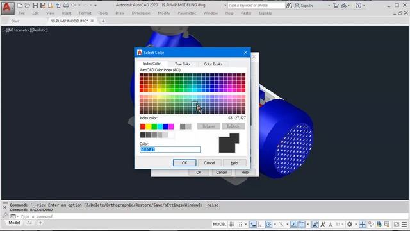The width and height of the screenshot is (410, 231).
Task: Click the add new layout plus icon
Action: tap(40, 223)
